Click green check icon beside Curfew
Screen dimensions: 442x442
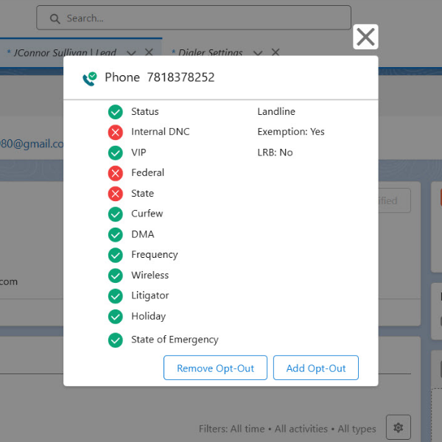pyautogui.click(x=115, y=214)
